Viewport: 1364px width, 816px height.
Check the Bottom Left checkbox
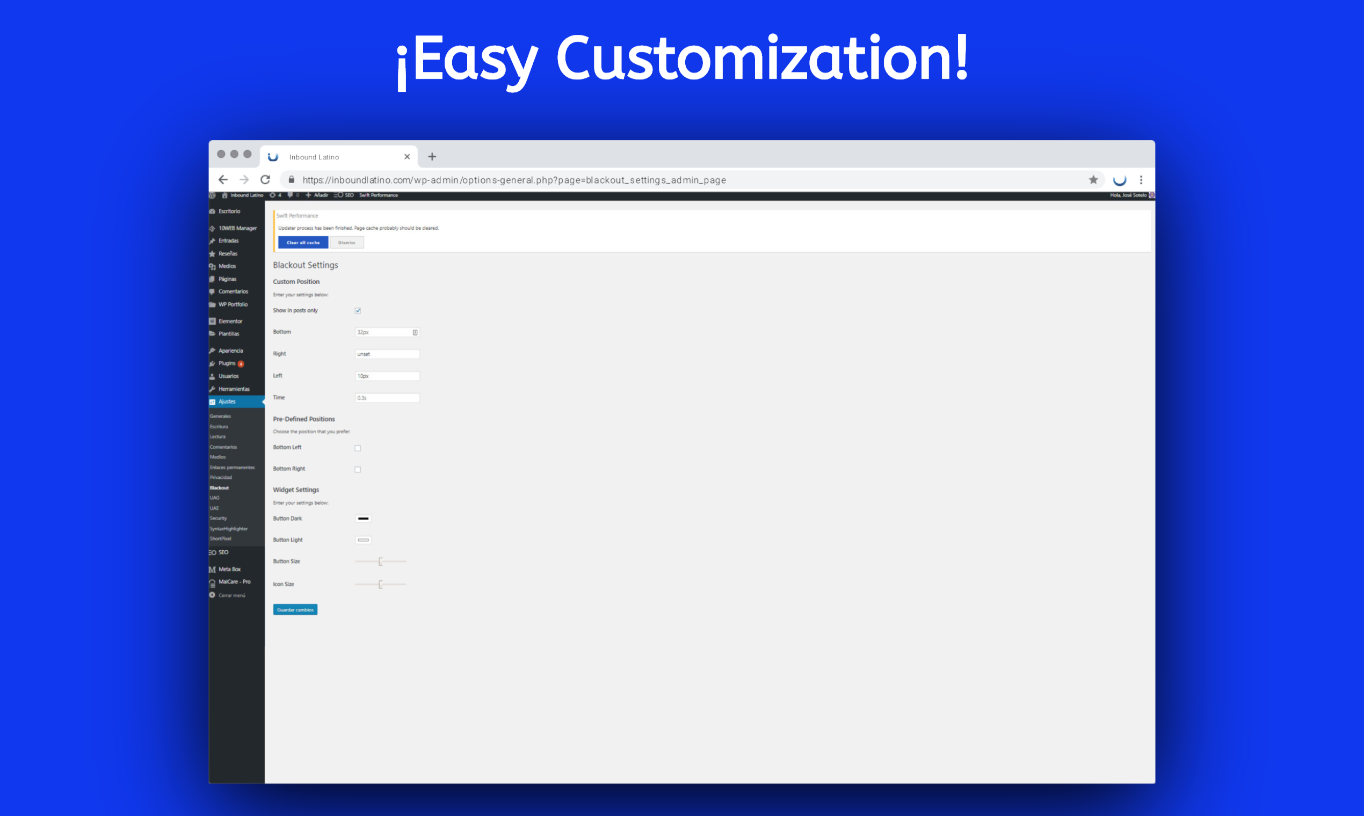(x=358, y=448)
